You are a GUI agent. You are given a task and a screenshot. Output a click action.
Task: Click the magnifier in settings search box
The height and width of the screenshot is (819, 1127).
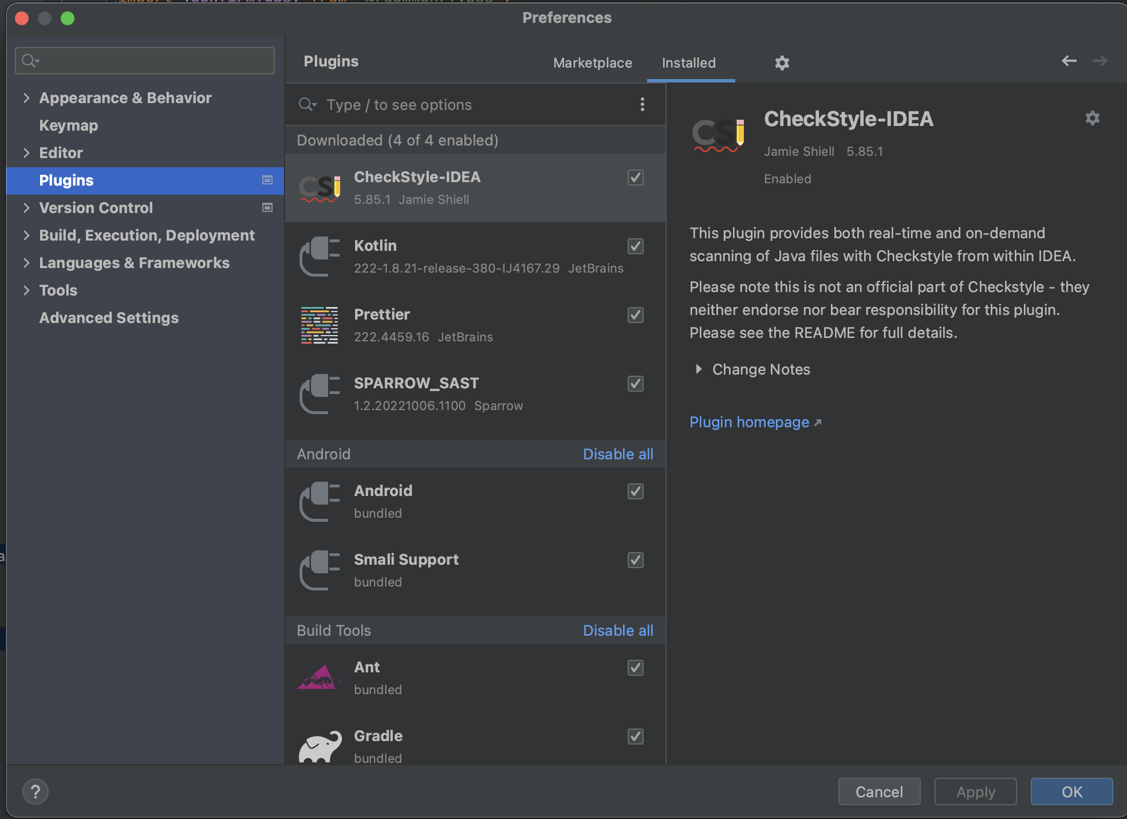30,60
